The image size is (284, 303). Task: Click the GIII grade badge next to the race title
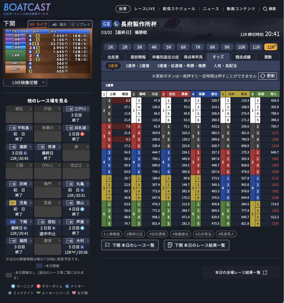point(106,24)
